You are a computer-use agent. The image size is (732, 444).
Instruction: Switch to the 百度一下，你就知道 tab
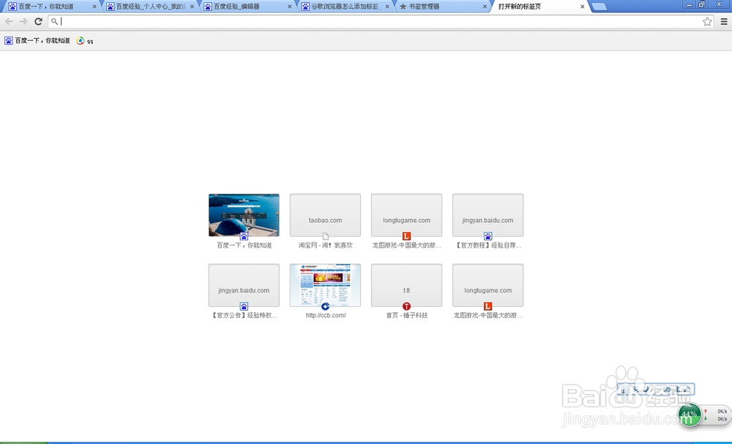pos(51,7)
